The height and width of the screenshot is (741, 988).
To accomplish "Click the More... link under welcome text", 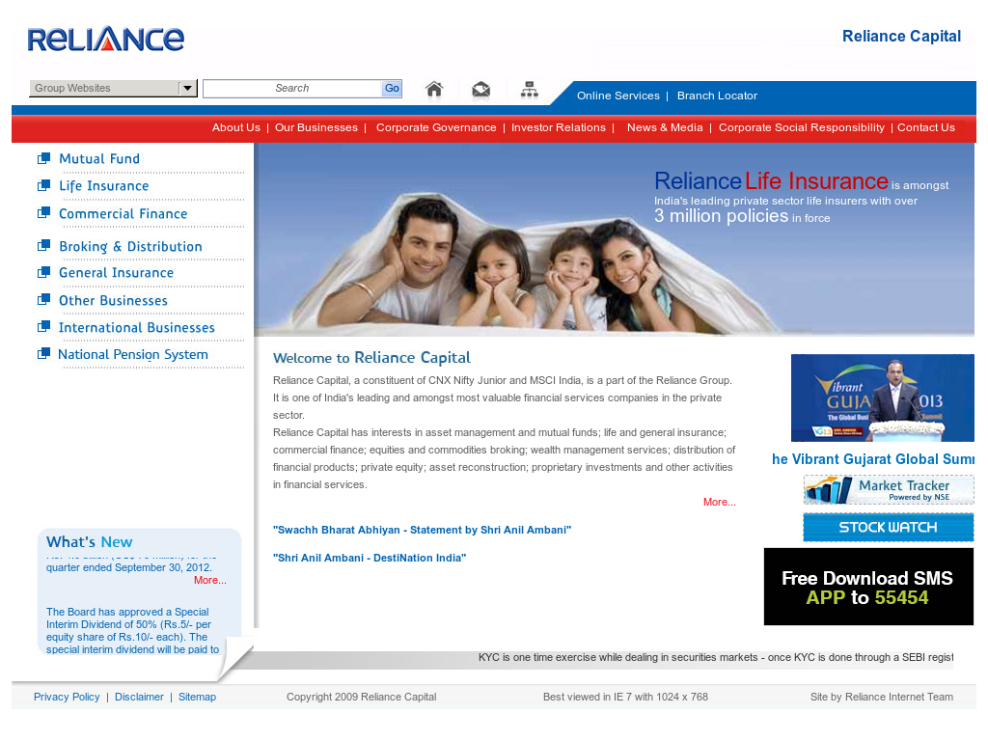I will point(719,502).
